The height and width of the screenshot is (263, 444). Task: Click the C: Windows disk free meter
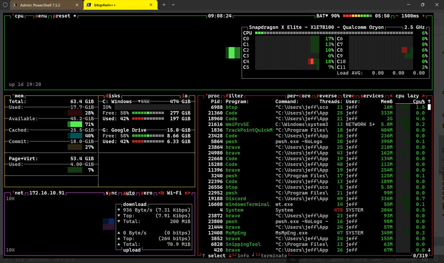coord(148,113)
